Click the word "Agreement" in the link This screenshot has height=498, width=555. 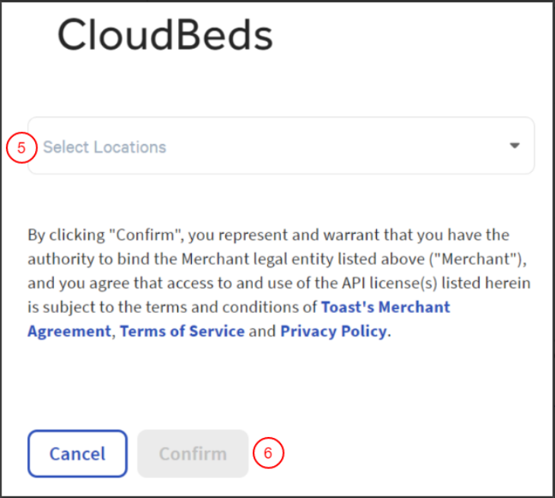[69, 331]
